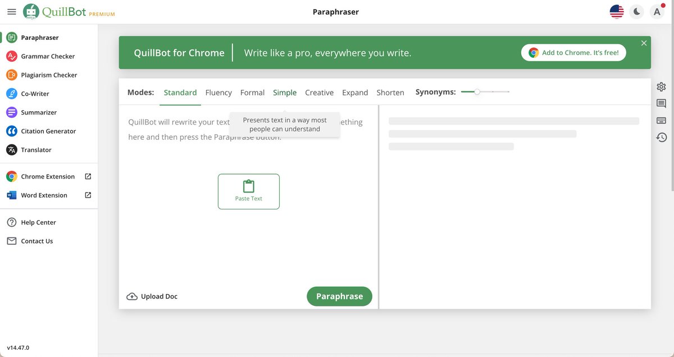This screenshot has width=674, height=357.
Task: Click the Contact Us envelope icon
Action: point(11,241)
